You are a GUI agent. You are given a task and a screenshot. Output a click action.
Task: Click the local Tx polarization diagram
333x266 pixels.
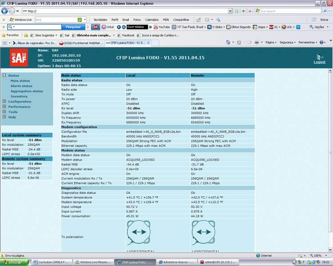[x=139, y=233]
